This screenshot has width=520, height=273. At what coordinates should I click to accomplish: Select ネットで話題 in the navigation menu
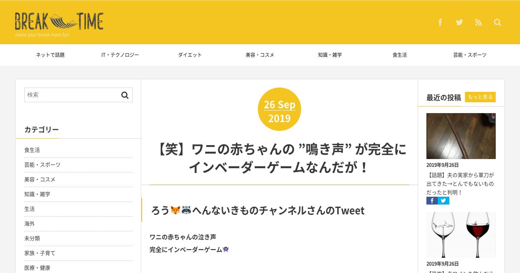click(50, 55)
